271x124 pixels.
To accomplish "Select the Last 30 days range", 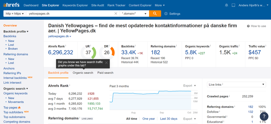I will click(x=169, y=119).
